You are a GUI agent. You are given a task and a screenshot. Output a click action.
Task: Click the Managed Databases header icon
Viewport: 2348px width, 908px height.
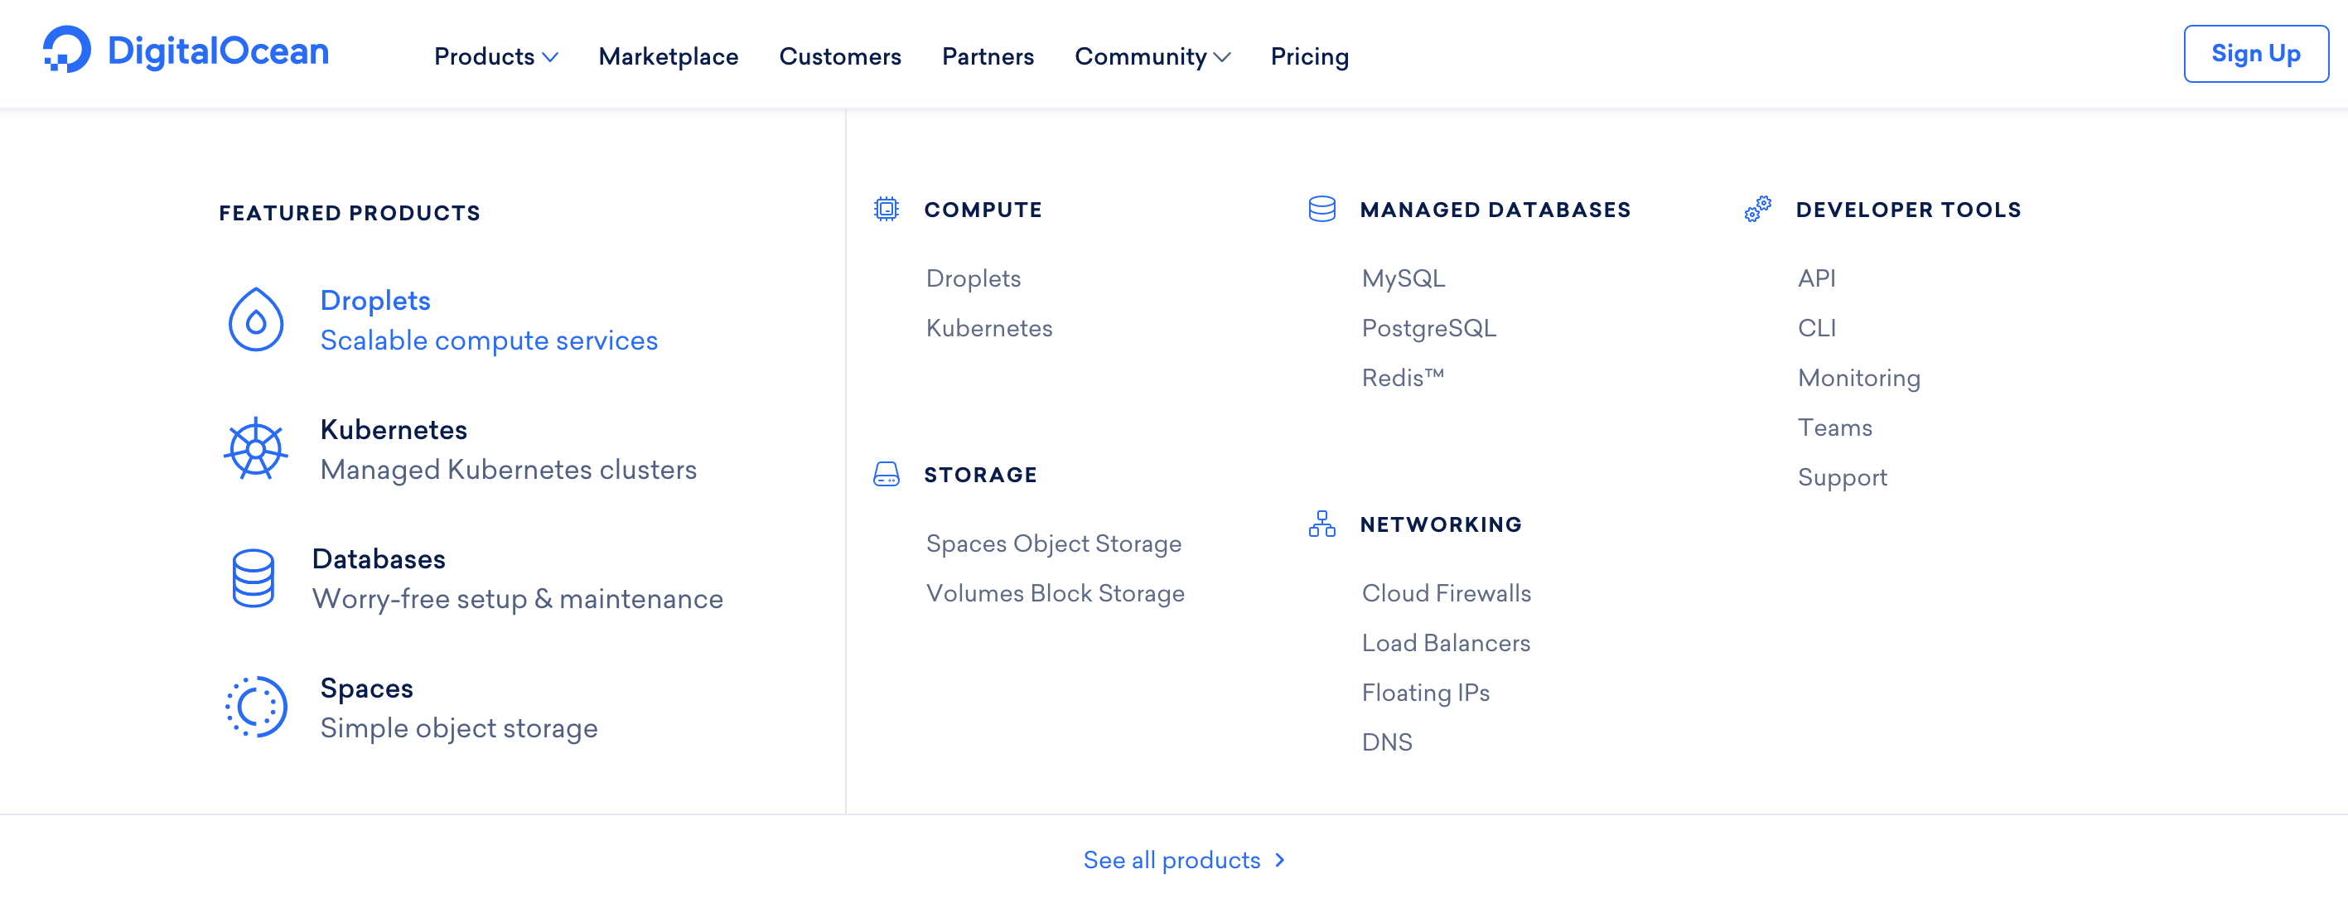pos(1321,210)
